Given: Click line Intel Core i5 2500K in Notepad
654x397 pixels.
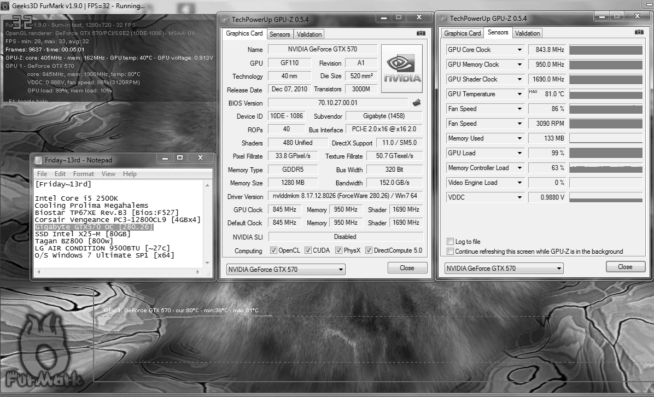Looking at the screenshot, I should (x=77, y=198).
